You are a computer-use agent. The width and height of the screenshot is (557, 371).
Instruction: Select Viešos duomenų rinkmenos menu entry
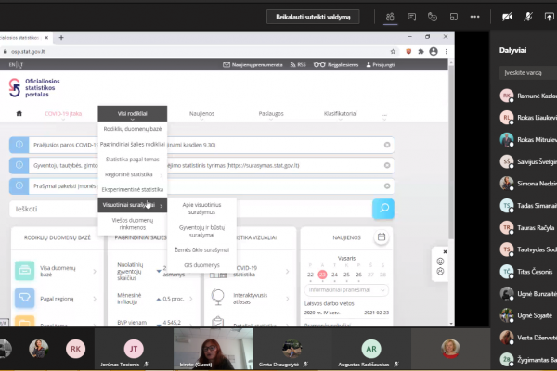133,224
